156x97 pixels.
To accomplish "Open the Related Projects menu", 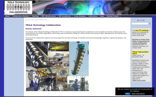I will click(113, 16).
